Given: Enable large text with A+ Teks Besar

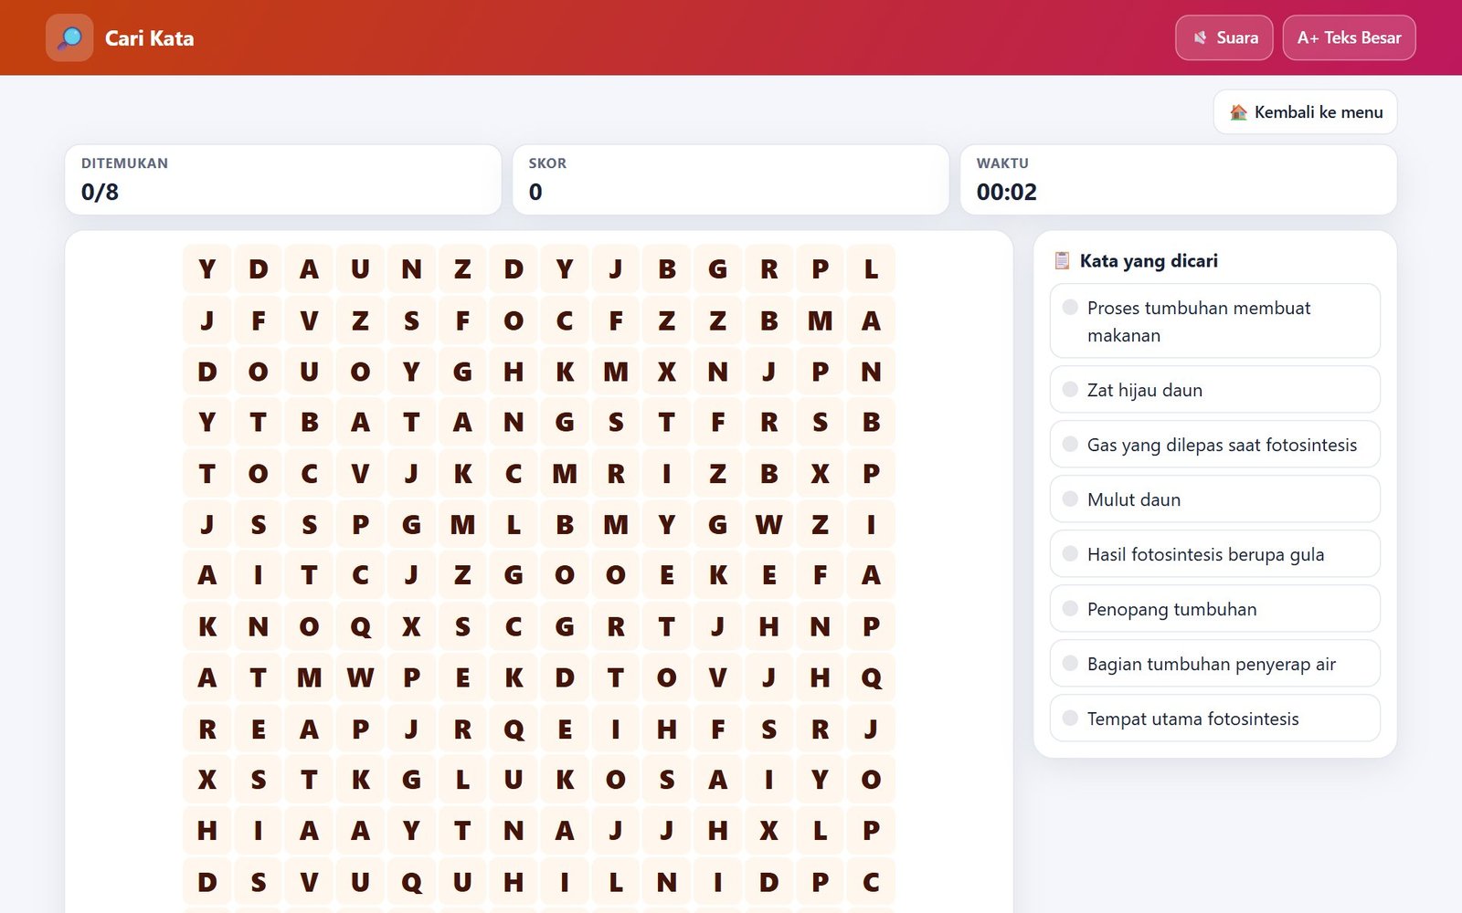Looking at the screenshot, I should [1349, 37].
